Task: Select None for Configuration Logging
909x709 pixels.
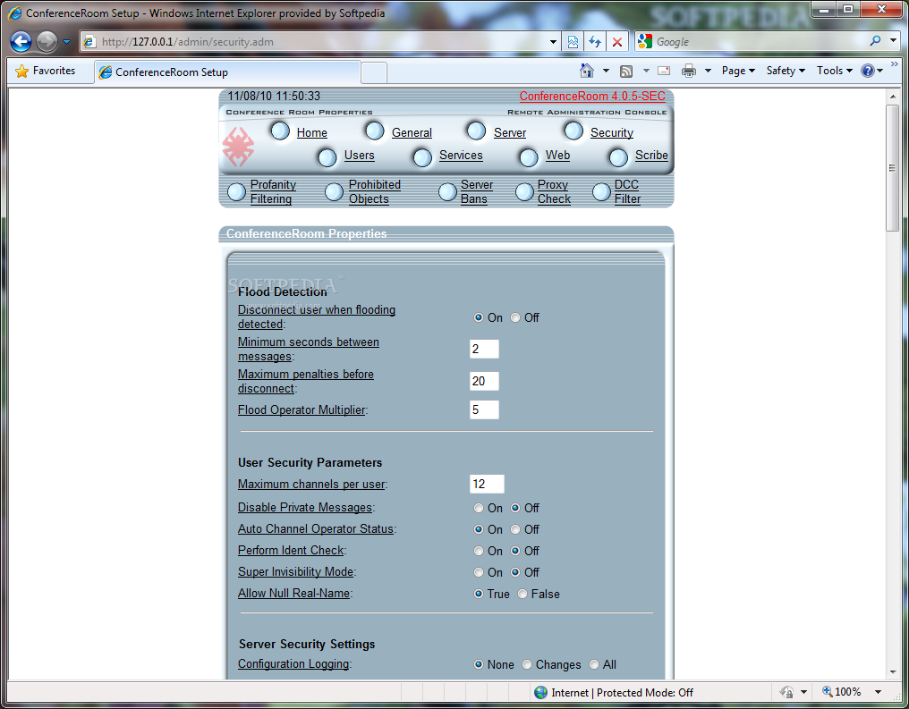Action: (479, 664)
